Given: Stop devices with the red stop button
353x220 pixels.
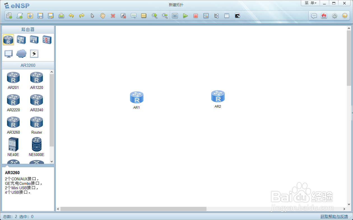Looking at the screenshot, I should 196,16.
